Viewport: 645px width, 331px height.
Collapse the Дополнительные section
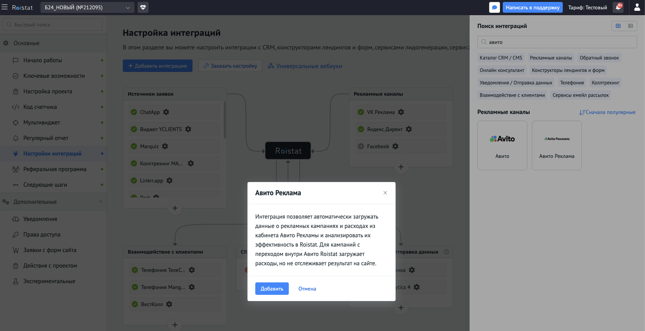click(x=53, y=202)
